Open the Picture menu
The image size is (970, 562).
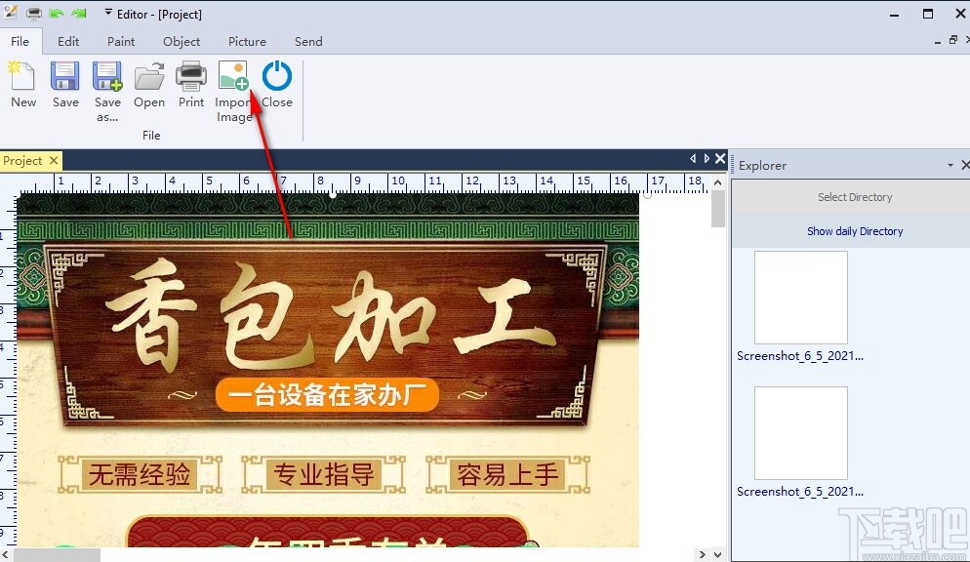click(247, 41)
